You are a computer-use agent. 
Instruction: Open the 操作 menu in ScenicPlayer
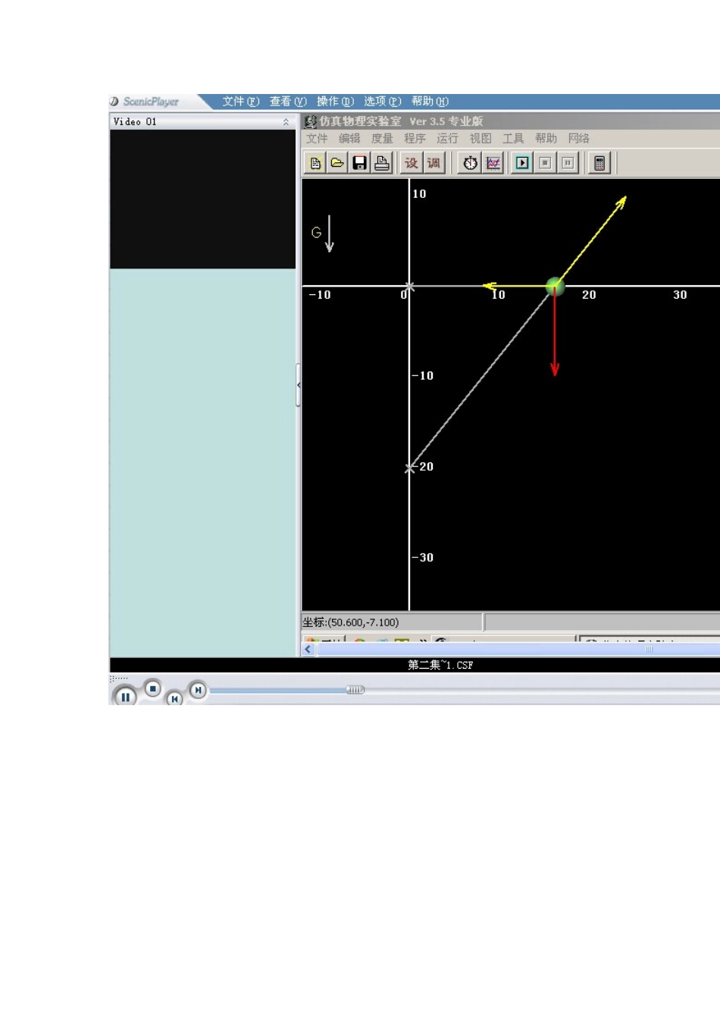pyautogui.click(x=335, y=102)
